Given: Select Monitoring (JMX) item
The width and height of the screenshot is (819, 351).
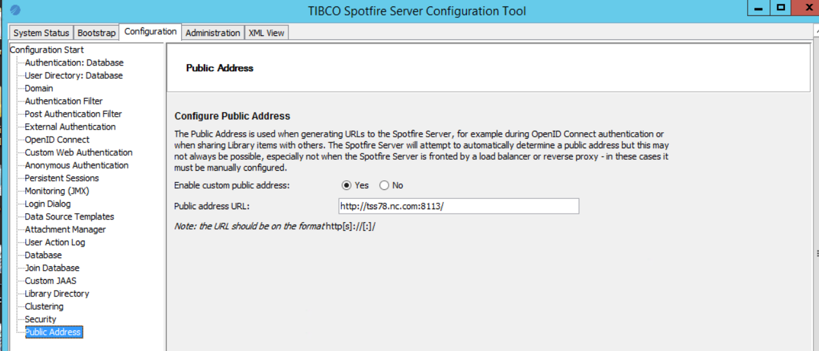Looking at the screenshot, I should (x=57, y=191).
